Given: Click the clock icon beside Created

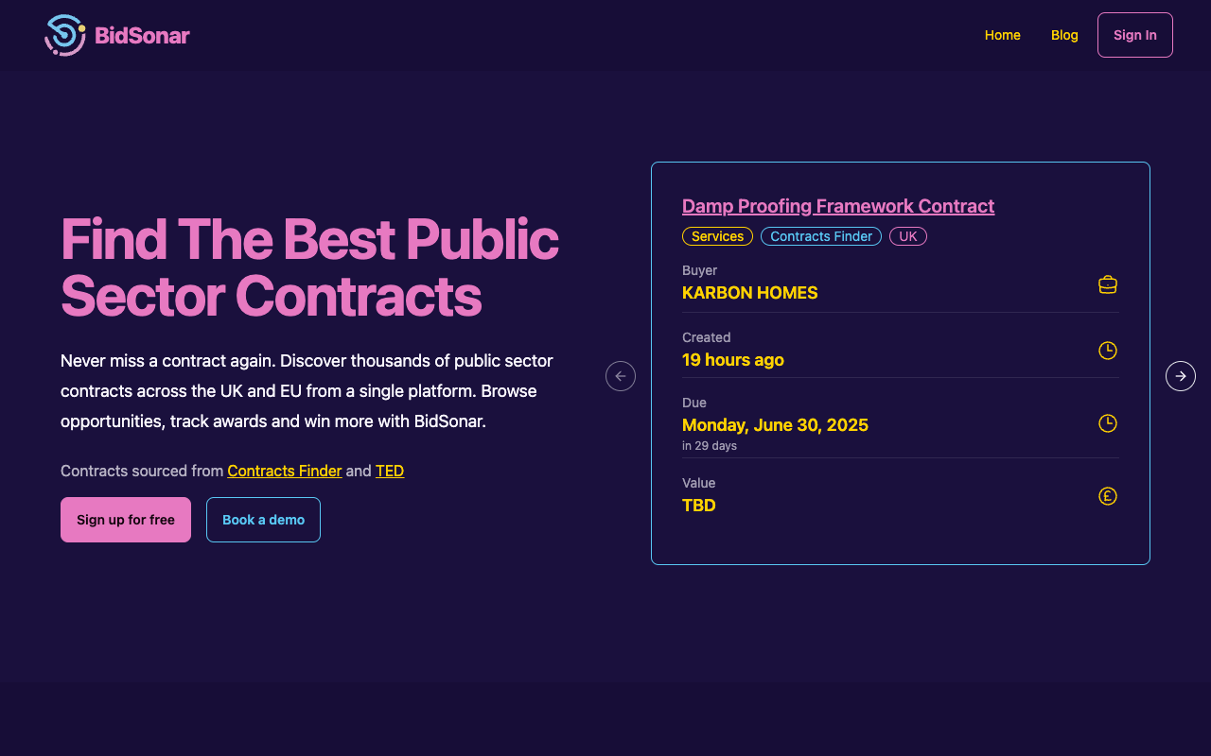Looking at the screenshot, I should (x=1108, y=351).
